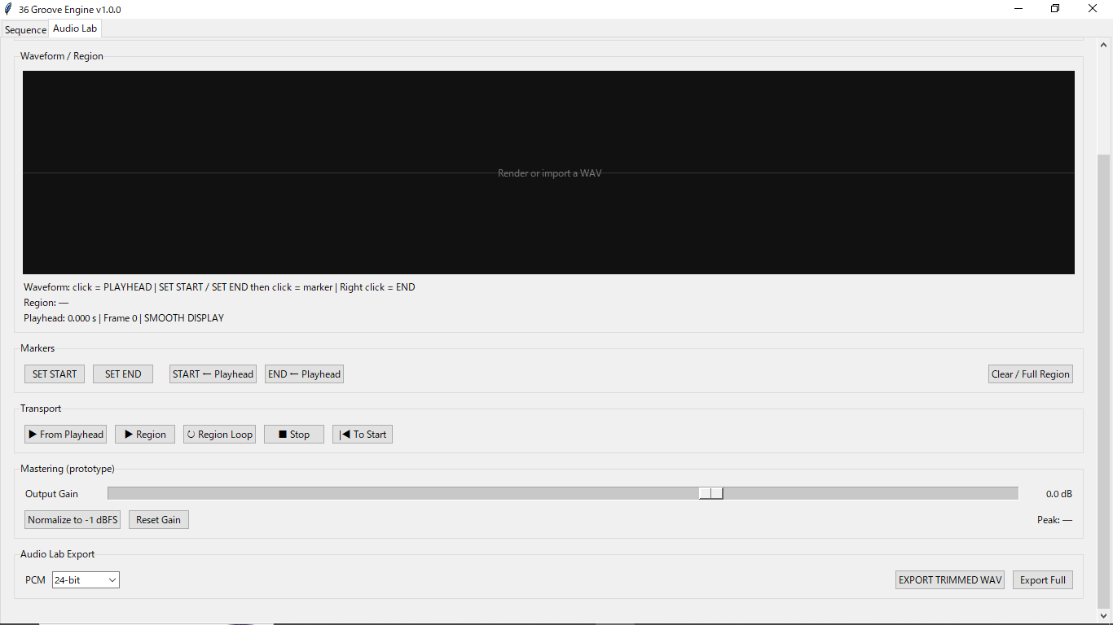Click the scrollbar up arrow
Viewport: 1113px width, 625px height.
(x=1104, y=45)
